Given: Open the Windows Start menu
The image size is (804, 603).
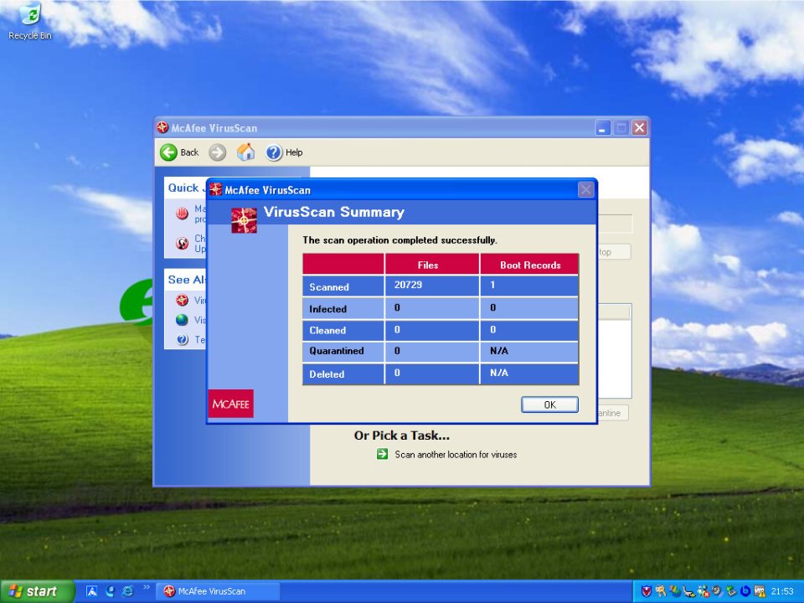Looking at the screenshot, I should (x=30, y=591).
